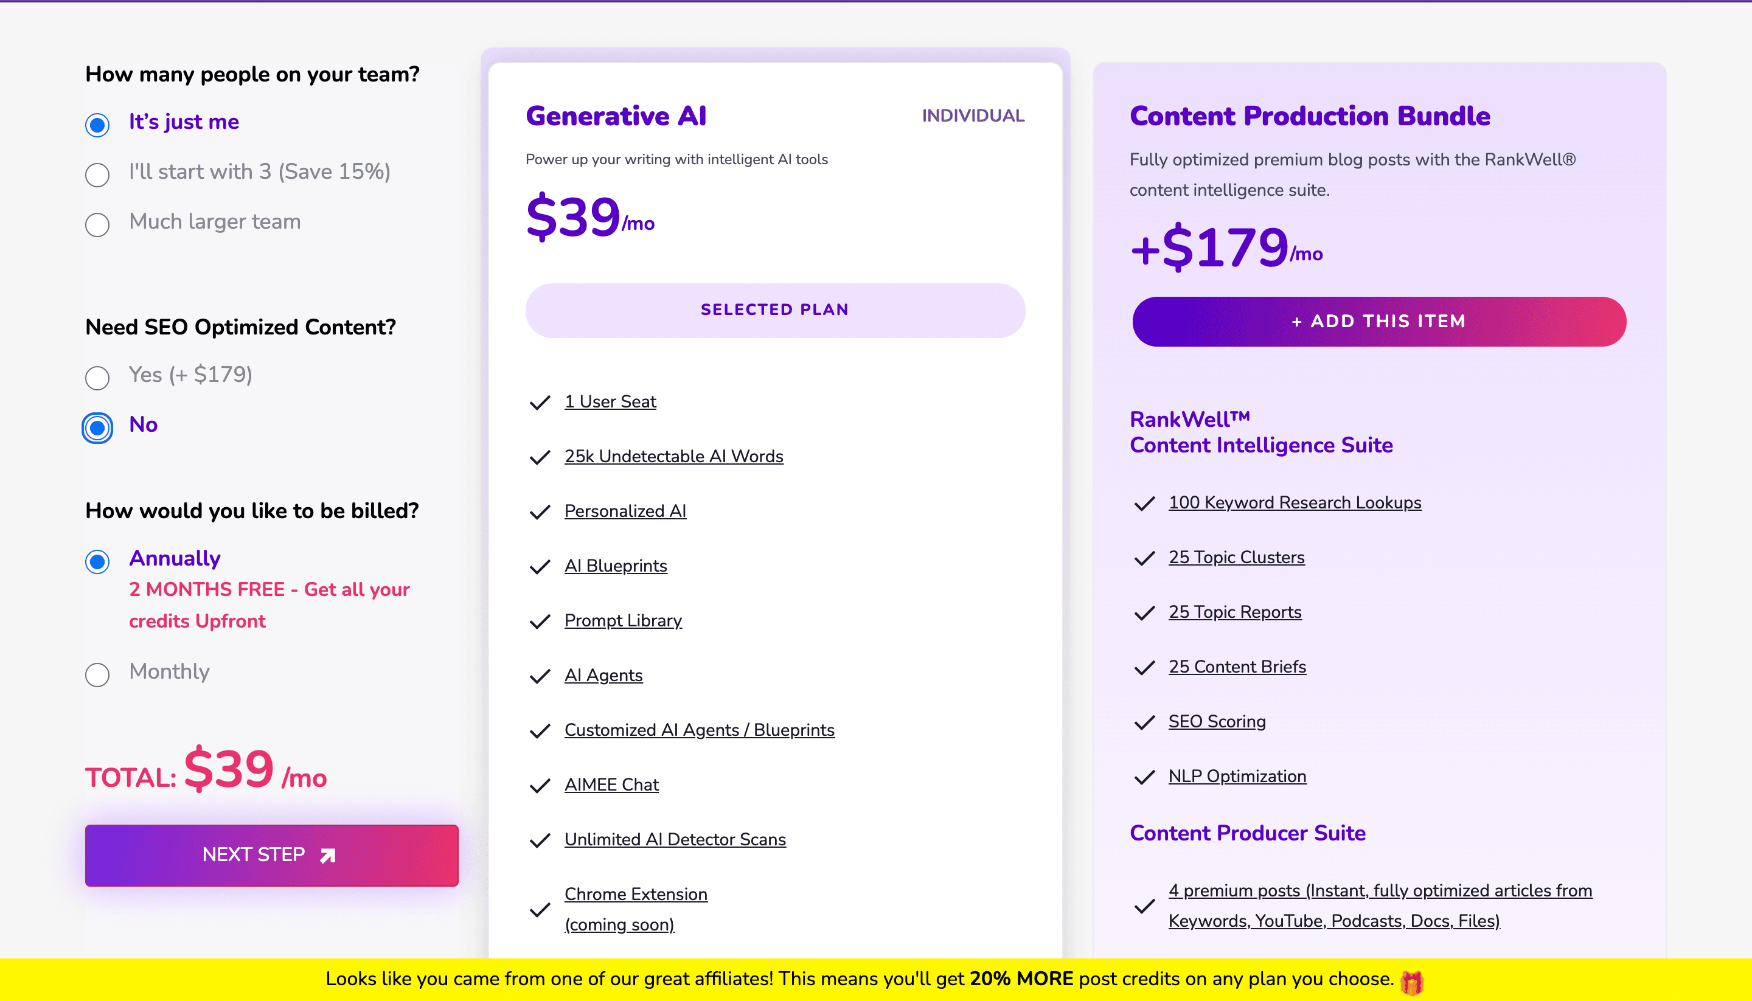Open the 25k Undetectable AI Words link
The height and width of the screenshot is (1001, 1752).
coord(673,457)
